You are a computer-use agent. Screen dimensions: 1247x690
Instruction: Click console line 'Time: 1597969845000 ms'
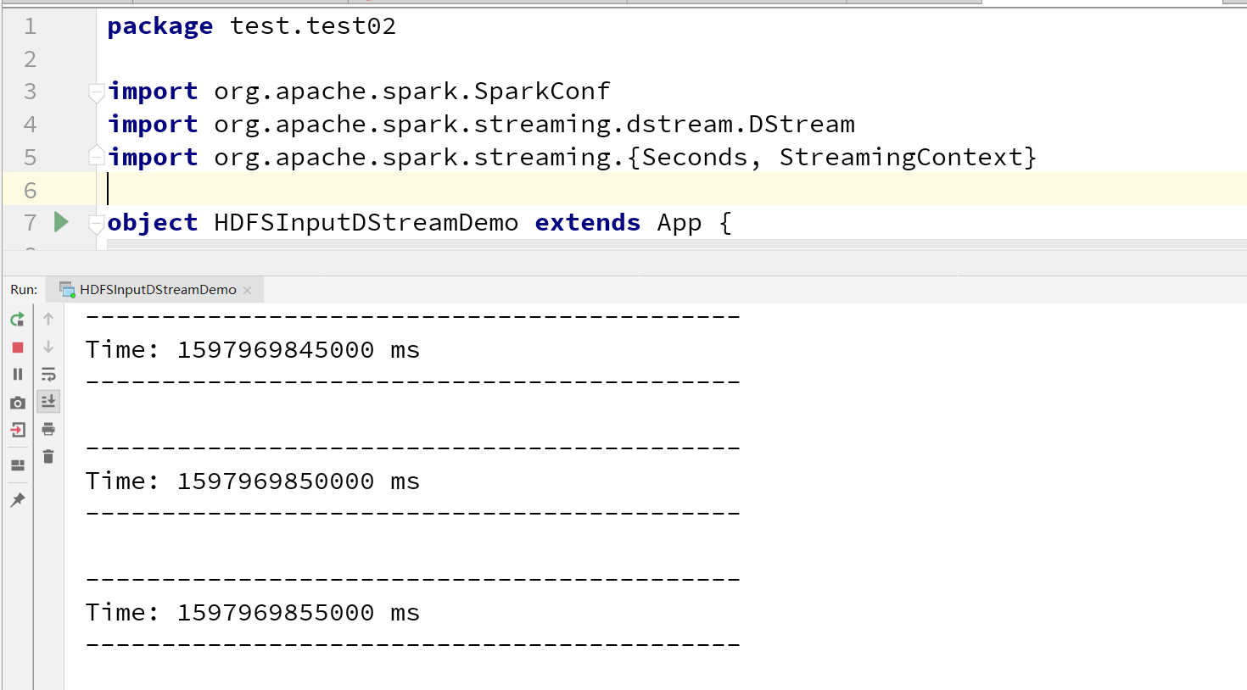[x=253, y=349]
